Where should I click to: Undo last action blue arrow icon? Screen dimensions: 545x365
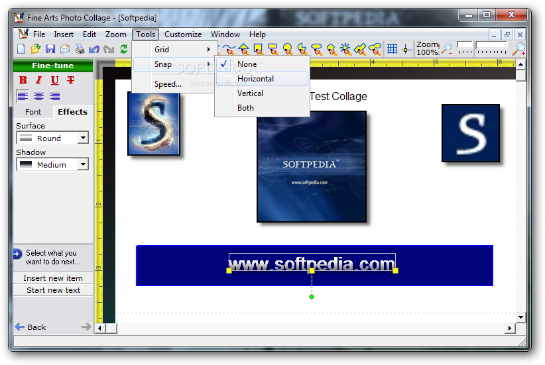[94, 49]
